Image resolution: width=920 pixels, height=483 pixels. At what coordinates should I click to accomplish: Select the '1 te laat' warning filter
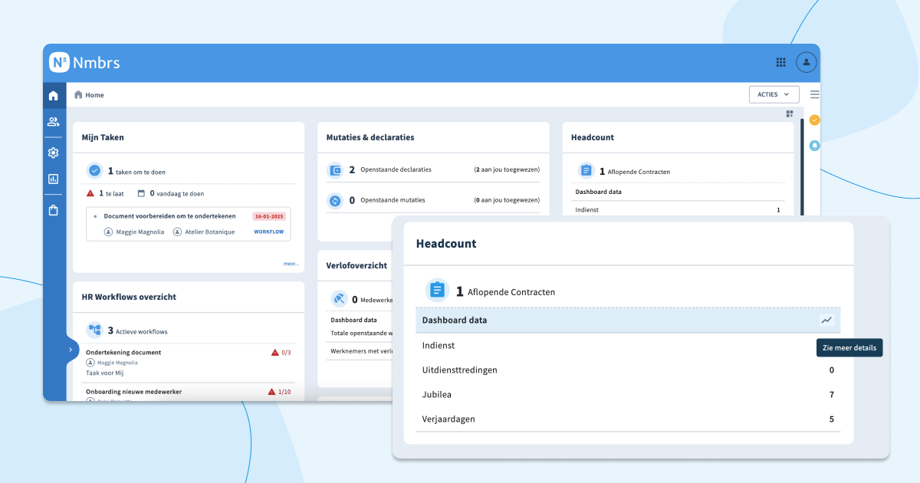(104, 194)
